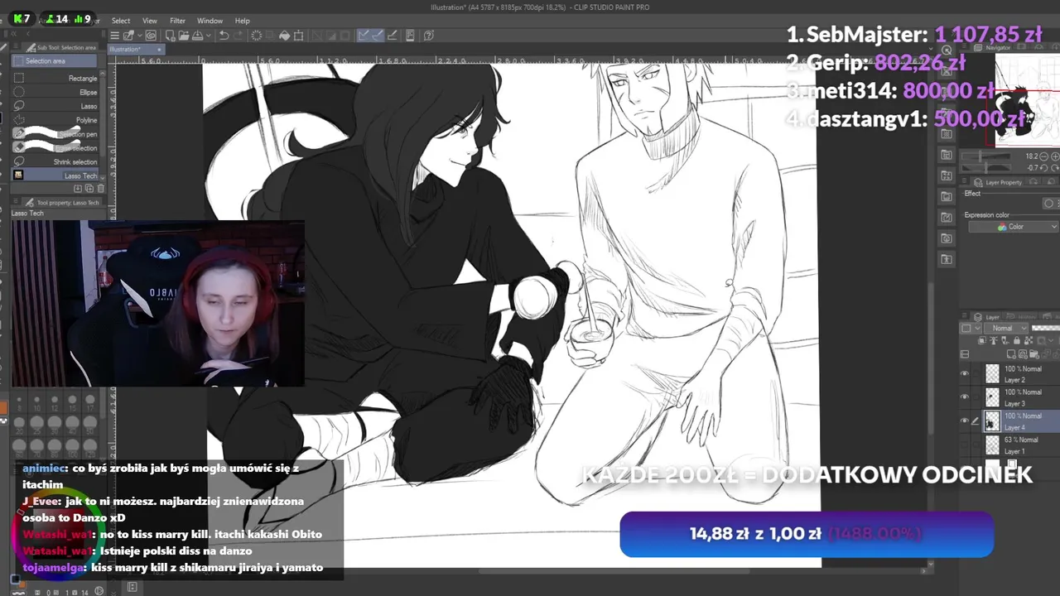Select the Lasso Tech sub tool

(x=55, y=175)
